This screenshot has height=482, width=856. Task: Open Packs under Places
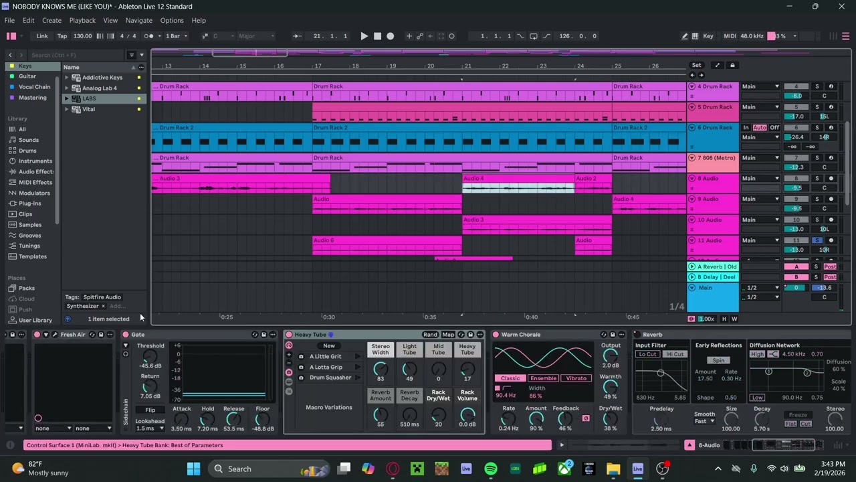point(27,289)
